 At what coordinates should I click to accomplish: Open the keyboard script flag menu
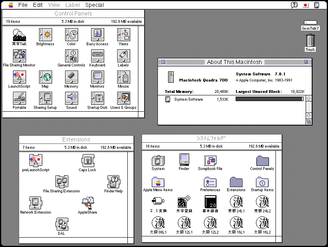pyautogui.click(x=306, y=5)
